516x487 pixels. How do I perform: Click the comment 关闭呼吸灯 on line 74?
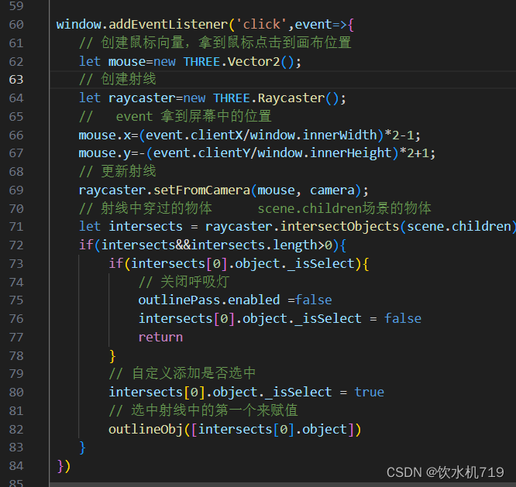tap(184, 282)
